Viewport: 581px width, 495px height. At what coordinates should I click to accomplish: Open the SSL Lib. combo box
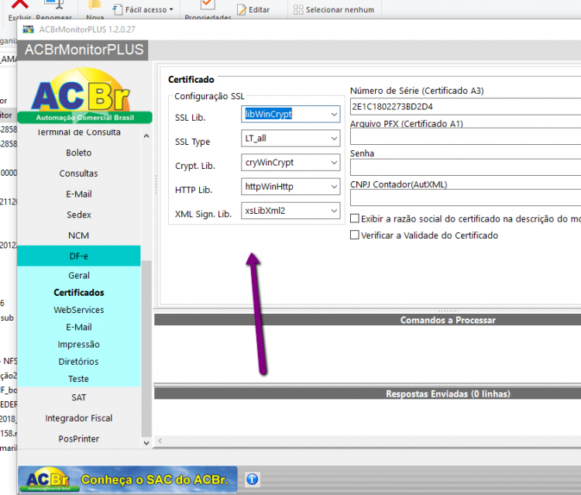click(290, 114)
